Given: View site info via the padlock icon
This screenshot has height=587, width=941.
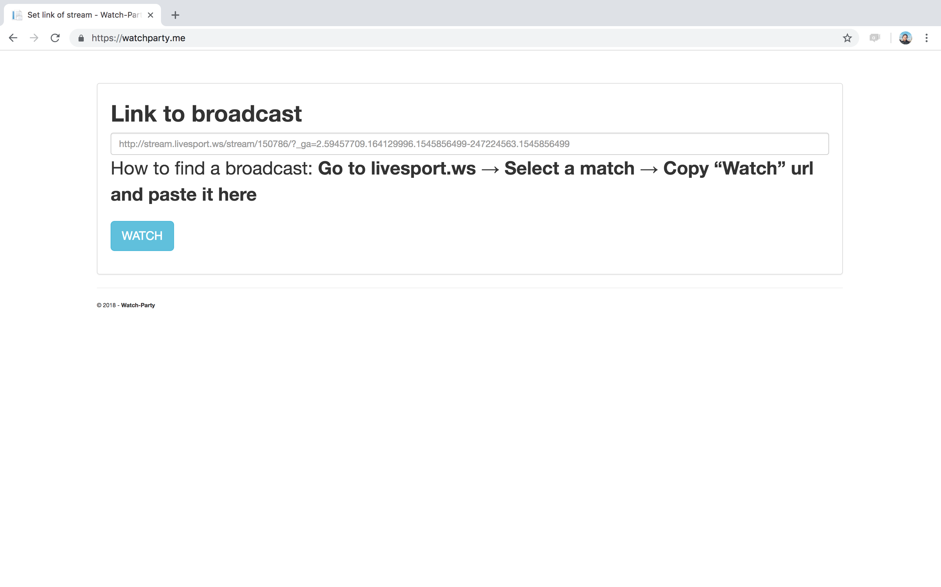Looking at the screenshot, I should [81, 38].
